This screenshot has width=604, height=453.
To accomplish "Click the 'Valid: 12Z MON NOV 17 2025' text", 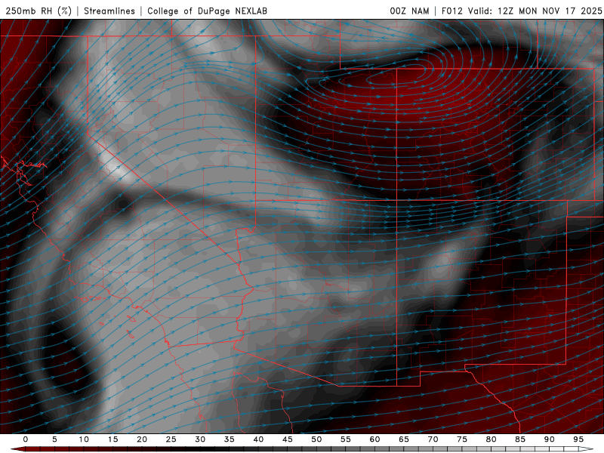I will pyautogui.click(x=535, y=11).
